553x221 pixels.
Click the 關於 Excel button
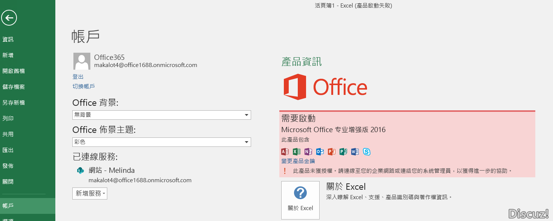tap(300, 200)
